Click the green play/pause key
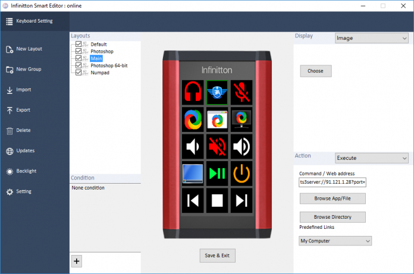The height and width of the screenshot is (274, 414). click(x=217, y=174)
